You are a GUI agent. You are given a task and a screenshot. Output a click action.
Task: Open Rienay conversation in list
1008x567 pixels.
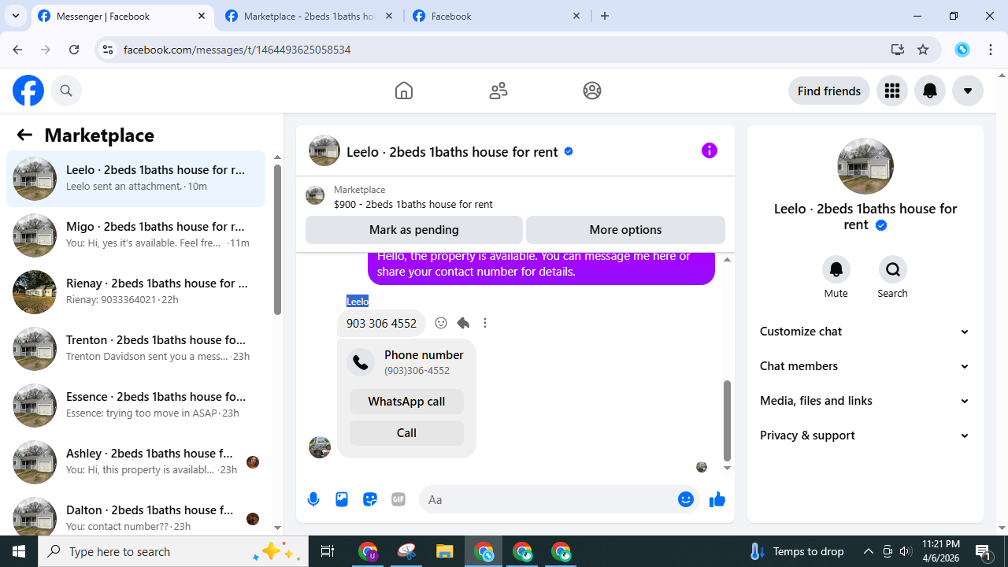(x=135, y=291)
